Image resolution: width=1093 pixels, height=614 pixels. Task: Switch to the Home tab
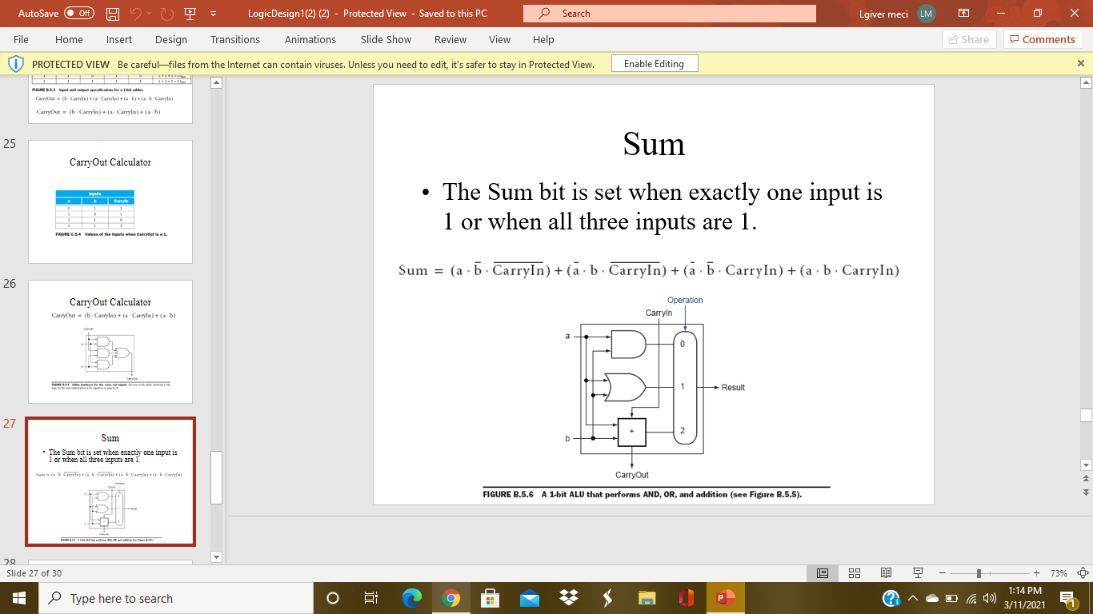[x=69, y=39]
